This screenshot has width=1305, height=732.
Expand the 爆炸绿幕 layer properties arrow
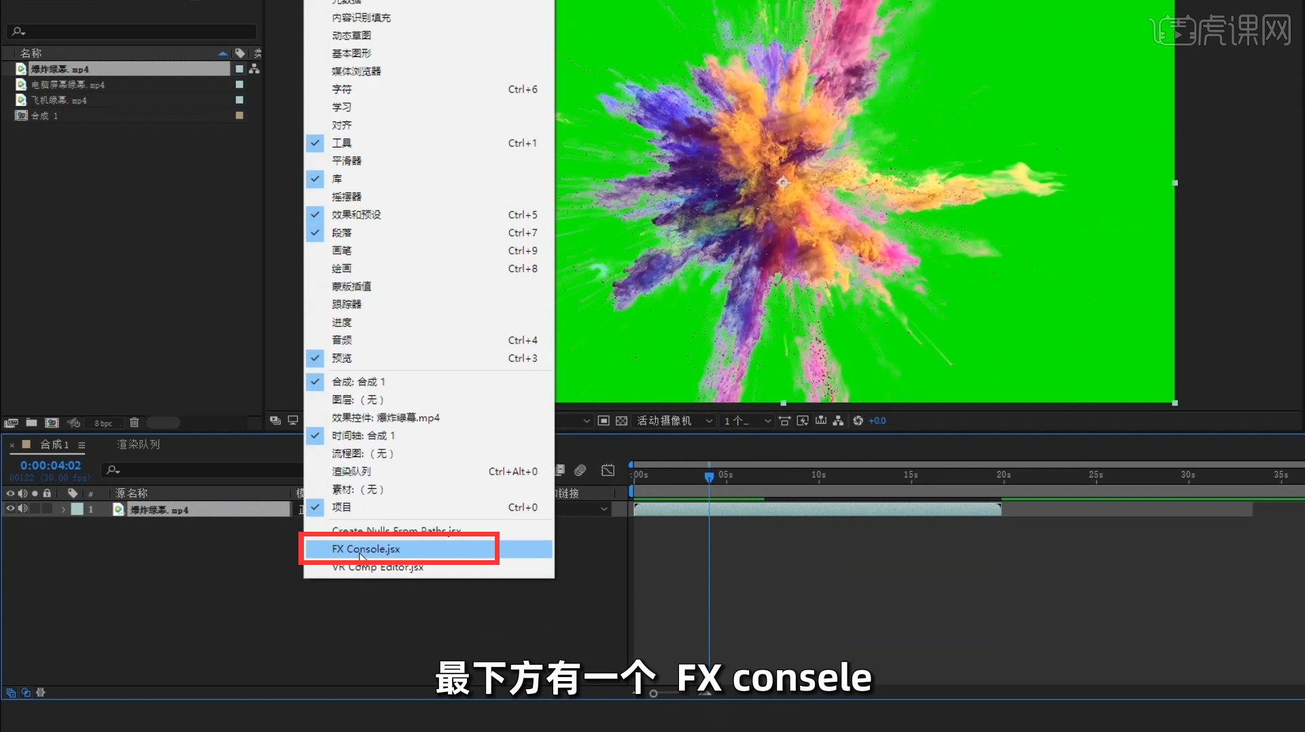coord(63,509)
